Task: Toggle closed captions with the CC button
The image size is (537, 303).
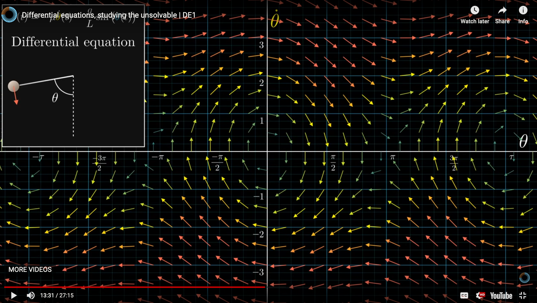Action: click(464, 295)
